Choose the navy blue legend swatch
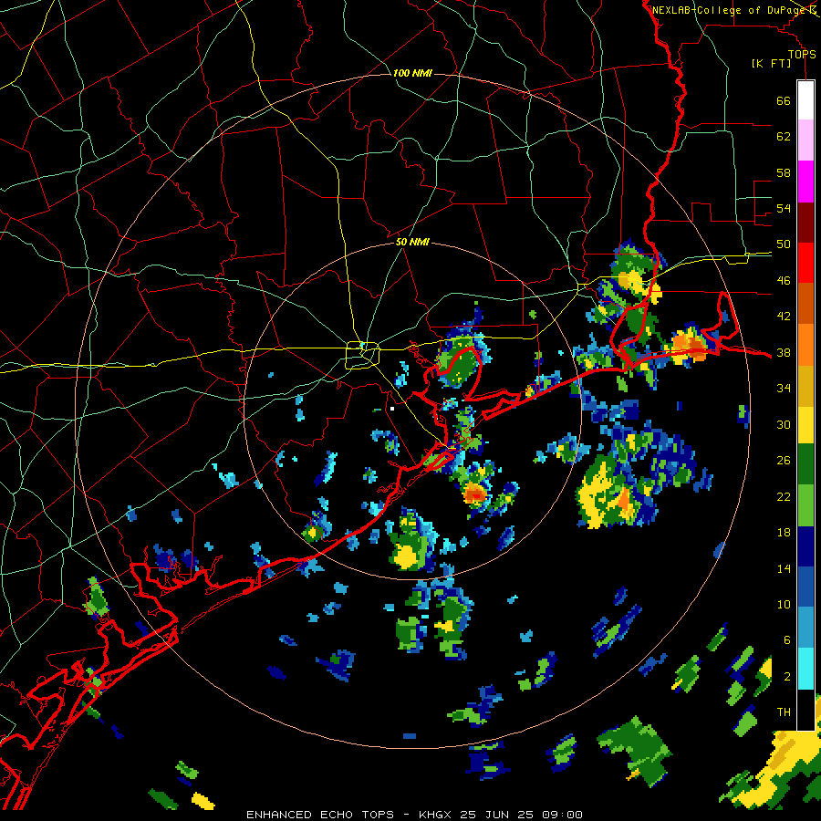The width and height of the screenshot is (821, 821). [x=805, y=546]
